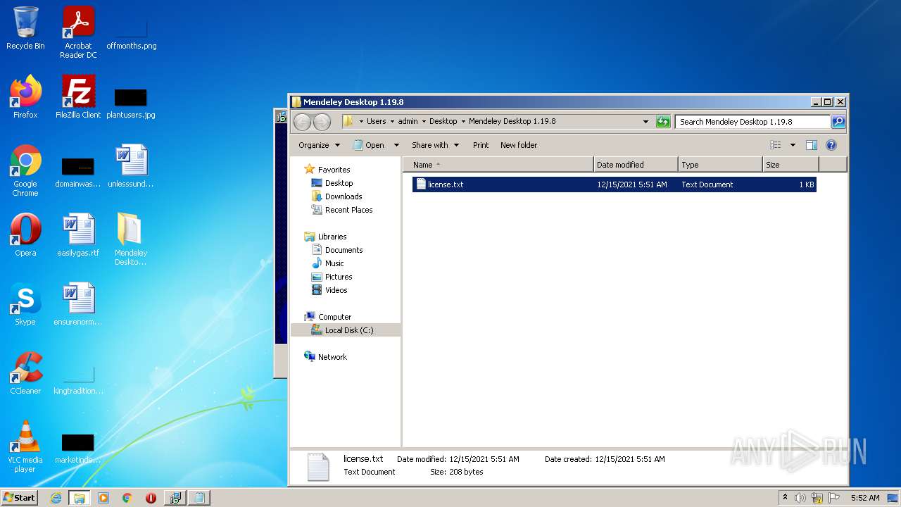Launch Firefox desktop shortcut
The width and height of the screenshot is (901, 507).
click(25, 97)
